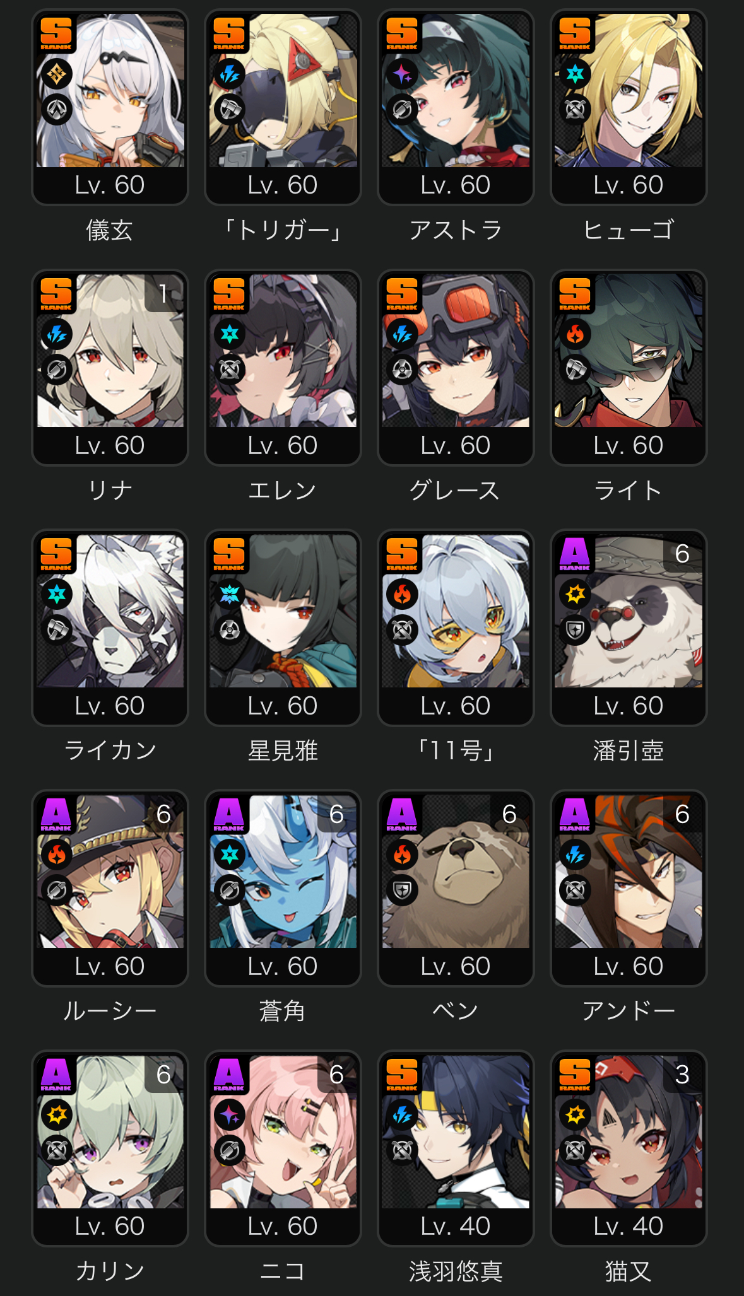The image size is (744, 1296).
Task: Open the ルーシー character card
Action: [110, 889]
